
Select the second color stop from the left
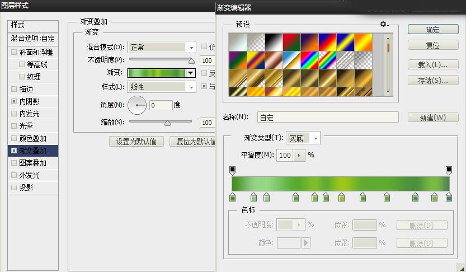pos(253,197)
